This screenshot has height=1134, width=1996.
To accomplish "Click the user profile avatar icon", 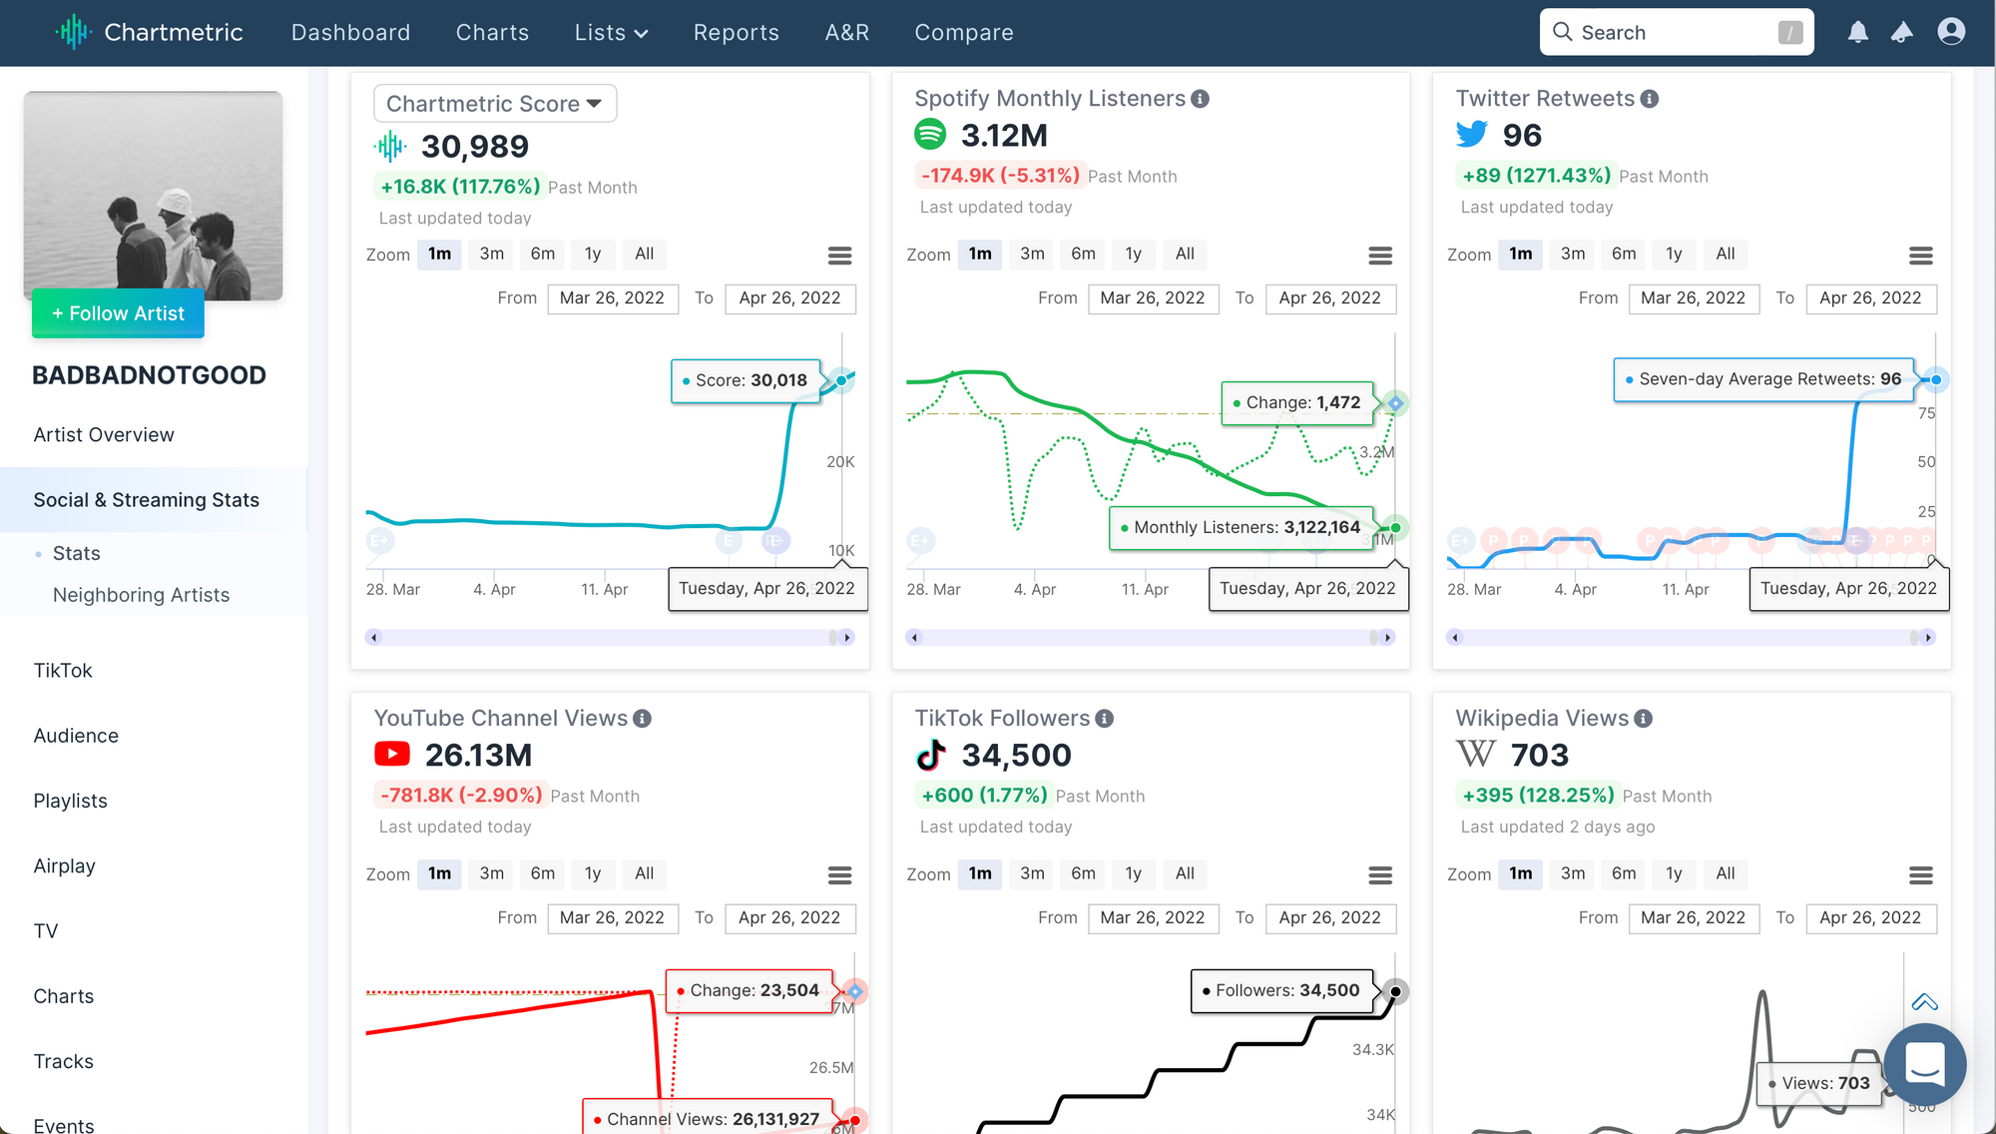I will (x=1951, y=32).
